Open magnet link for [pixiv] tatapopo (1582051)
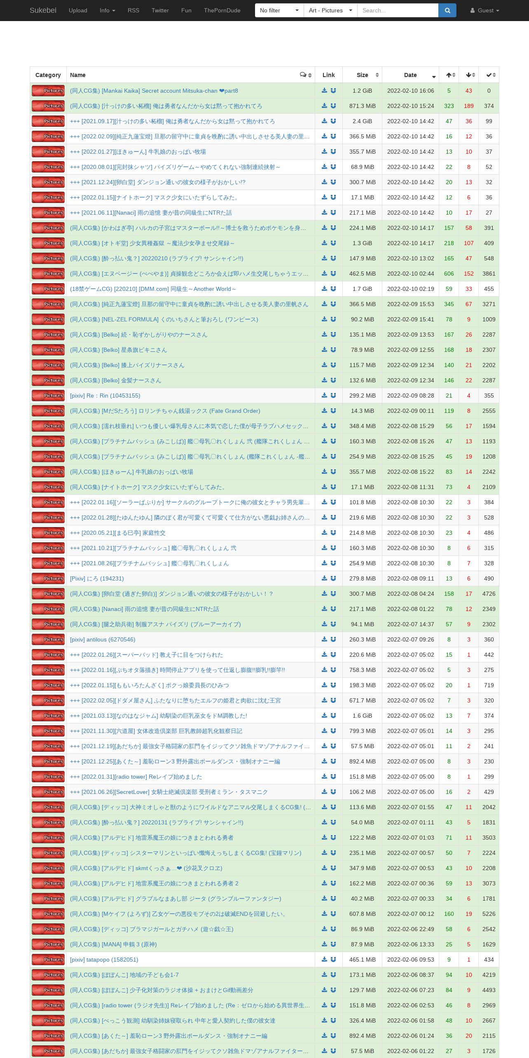This screenshot has width=529, height=1058. (333, 960)
